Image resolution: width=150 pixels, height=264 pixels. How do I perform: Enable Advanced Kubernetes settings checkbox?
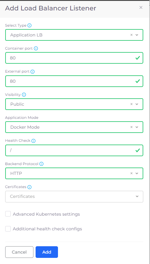(8, 214)
